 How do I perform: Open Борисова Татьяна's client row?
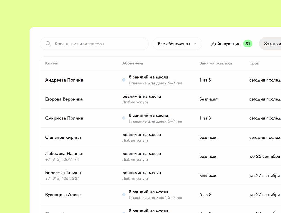160,175
